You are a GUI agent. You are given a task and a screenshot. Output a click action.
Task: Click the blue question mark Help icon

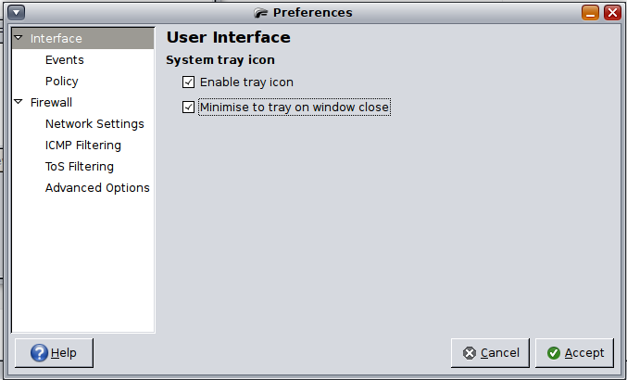[39, 353]
